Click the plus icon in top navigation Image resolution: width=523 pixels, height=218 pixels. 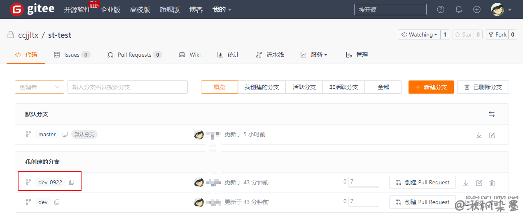point(477,9)
